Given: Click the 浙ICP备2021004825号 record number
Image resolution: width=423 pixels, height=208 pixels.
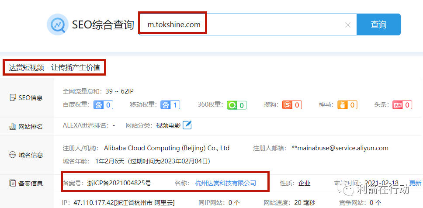Looking at the screenshot, I should 119,184.
